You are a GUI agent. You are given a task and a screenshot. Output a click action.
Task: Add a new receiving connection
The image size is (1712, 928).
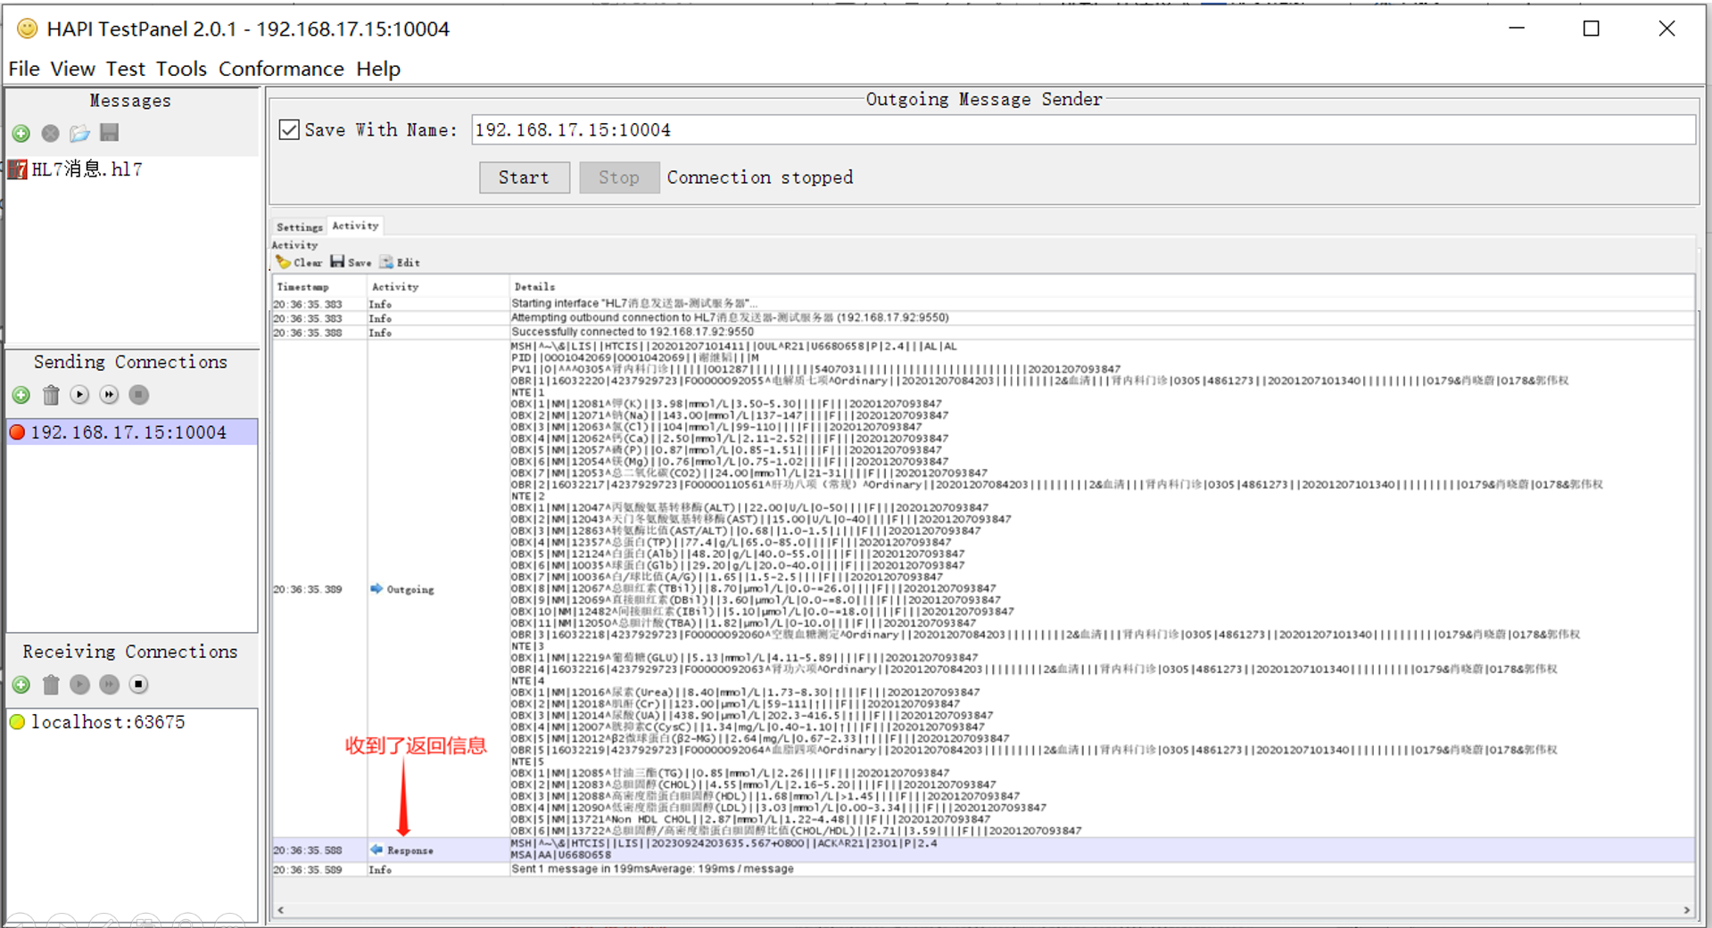21,685
